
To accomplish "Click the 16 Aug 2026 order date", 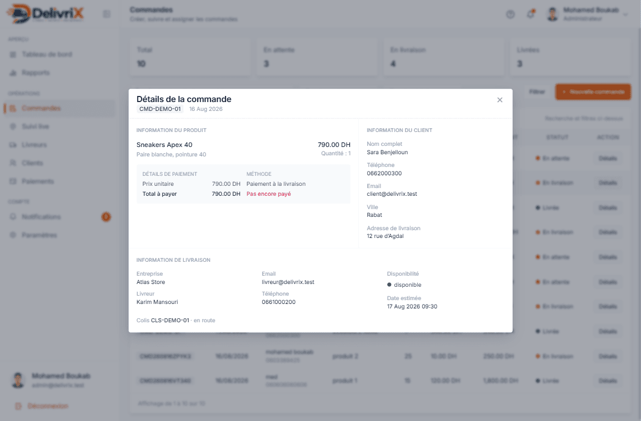I will pyautogui.click(x=206, y=109).
